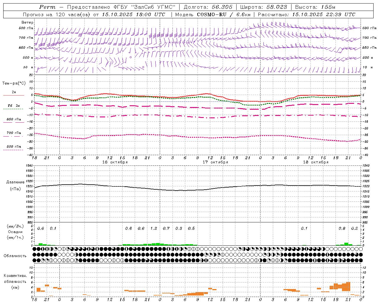This screenshot has width=378, height=302.
Task: Click the '(мм/1ч.)' hourly precipitation label
Action: (15, 237)
